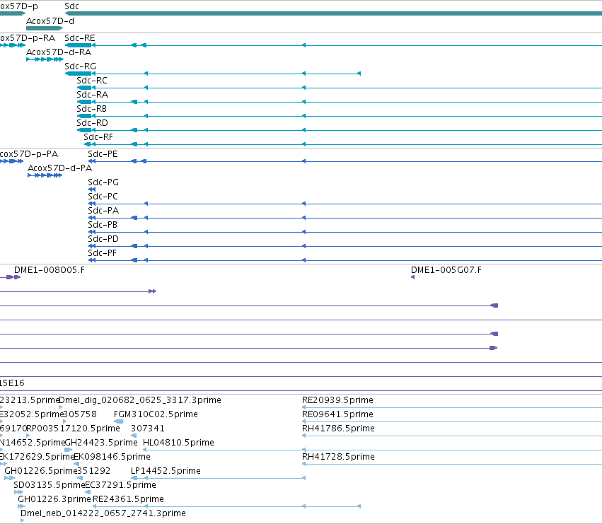Select the DME1-008O05.F feature label
602x524 pixels.
coord(50,270)
